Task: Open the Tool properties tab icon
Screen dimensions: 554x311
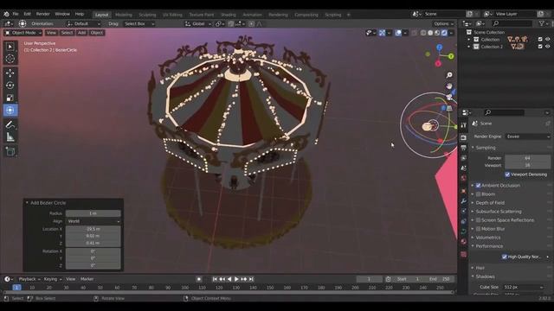Action: pos(464,126)
